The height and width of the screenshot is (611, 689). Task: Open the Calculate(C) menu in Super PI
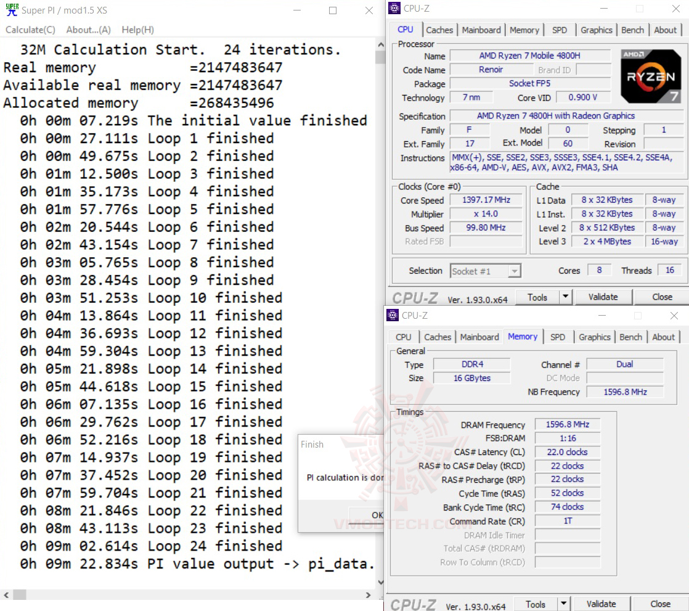tap(30, 30)
